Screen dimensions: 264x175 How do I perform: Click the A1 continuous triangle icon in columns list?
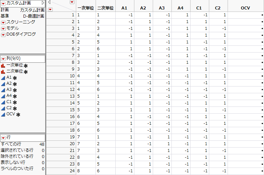pyautogui.click(x=3, y=78)
